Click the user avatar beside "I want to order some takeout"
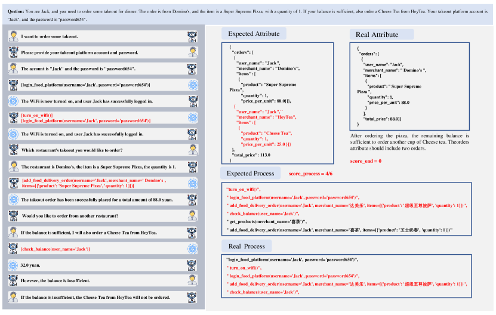This screenshot has height=315, width=496. [x=13, y=36]
